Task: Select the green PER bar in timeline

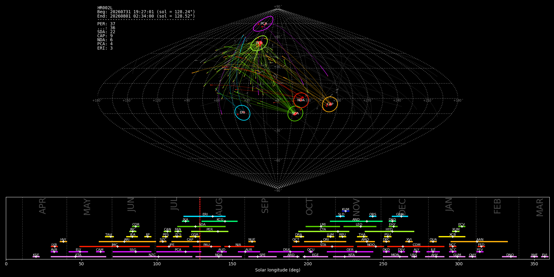Action: [210, 231]
